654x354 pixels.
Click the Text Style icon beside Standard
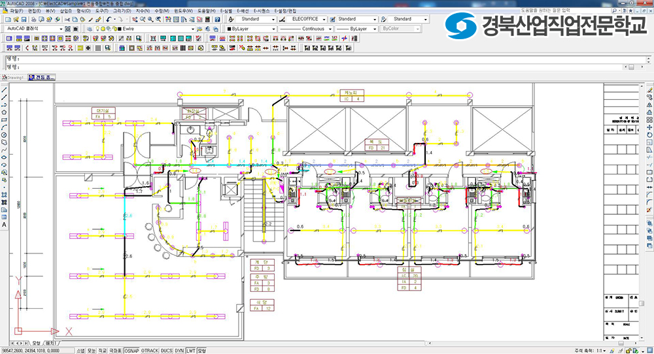(231, 19)
